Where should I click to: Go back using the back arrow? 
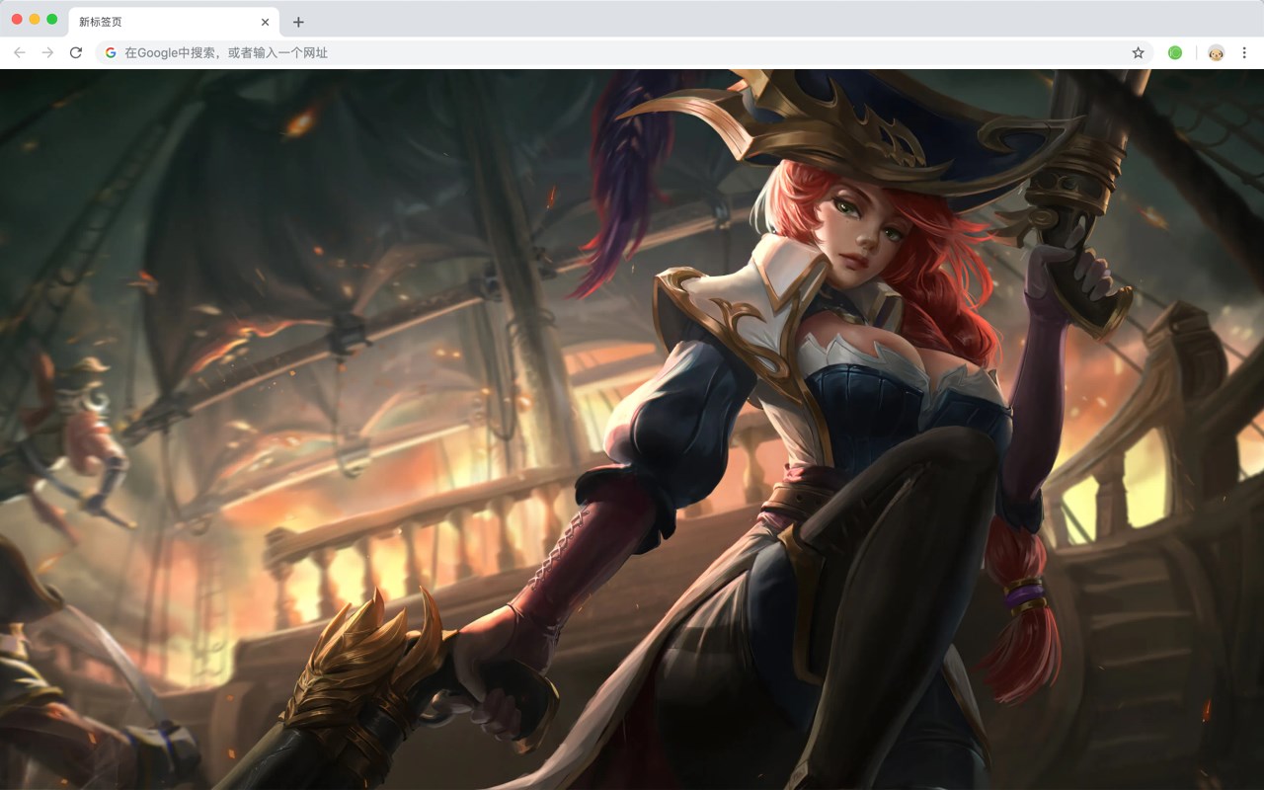pos(20,52)
